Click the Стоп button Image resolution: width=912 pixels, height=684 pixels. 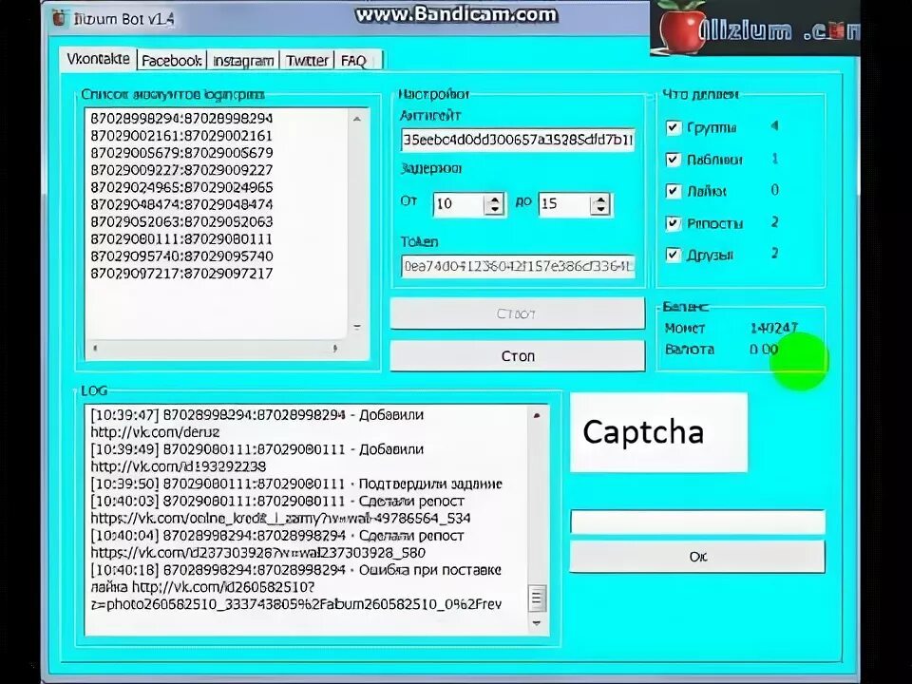pyautogui.click(x=517, y=355)
